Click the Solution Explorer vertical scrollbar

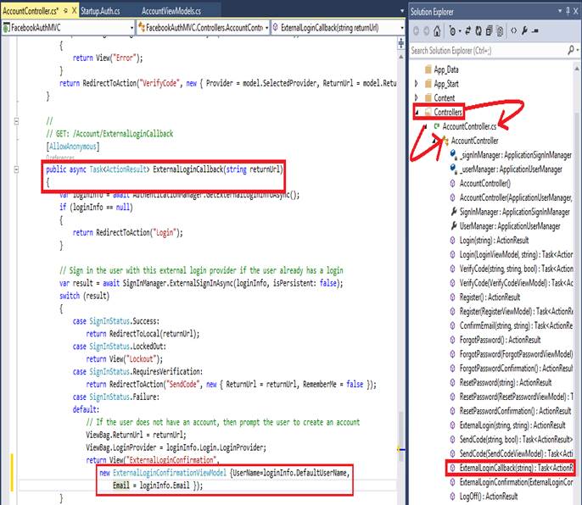click(x=577, y=254)
